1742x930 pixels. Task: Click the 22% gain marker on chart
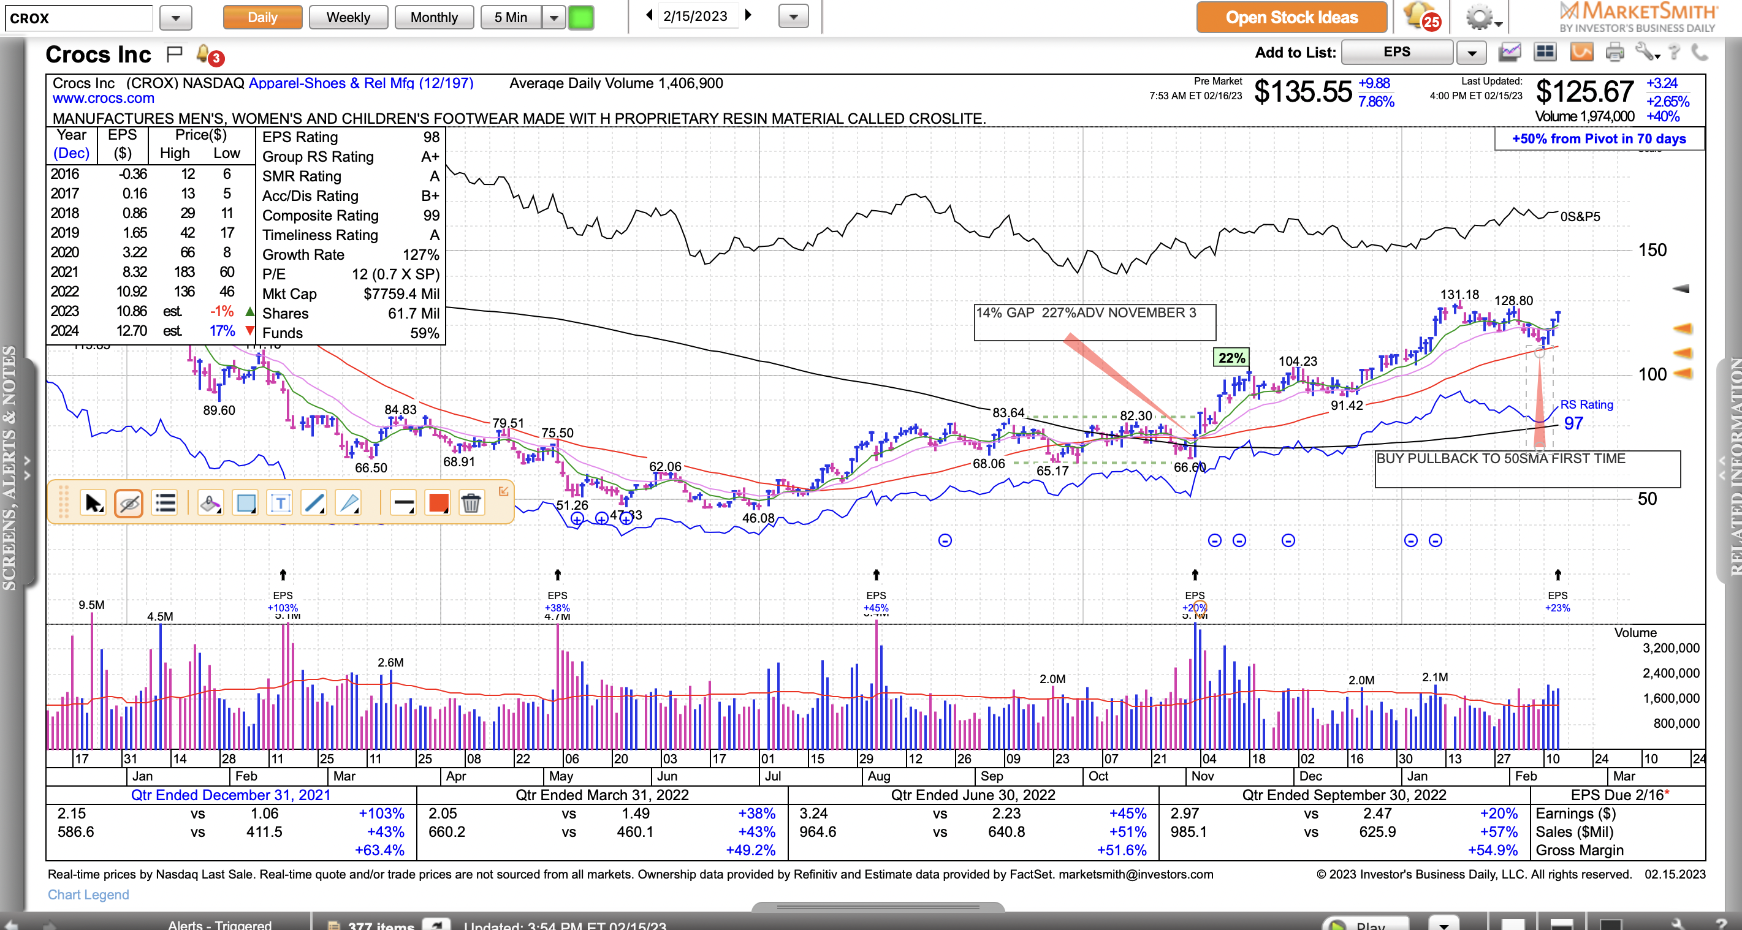(x=1231, y=358)
